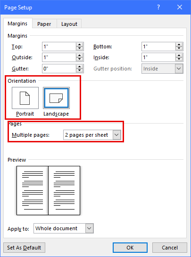191x257 pixels.
Task: Click into the Top margin field
Action: point(59,47)
